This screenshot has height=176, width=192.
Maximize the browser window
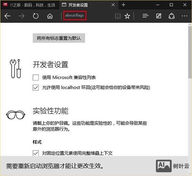[171, 5]
